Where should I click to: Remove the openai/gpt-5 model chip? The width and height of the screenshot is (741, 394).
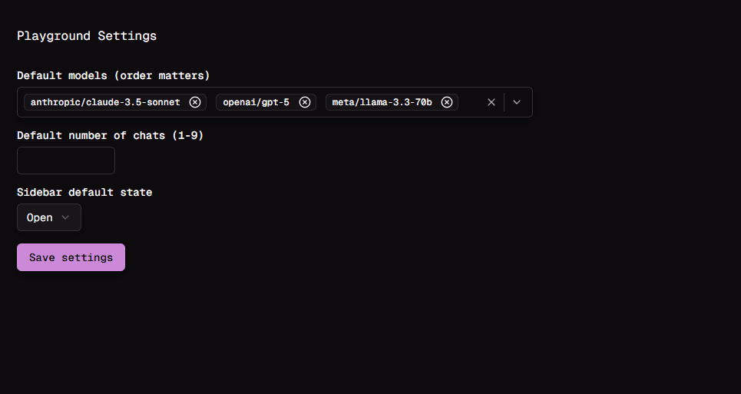tap(305, 102)
